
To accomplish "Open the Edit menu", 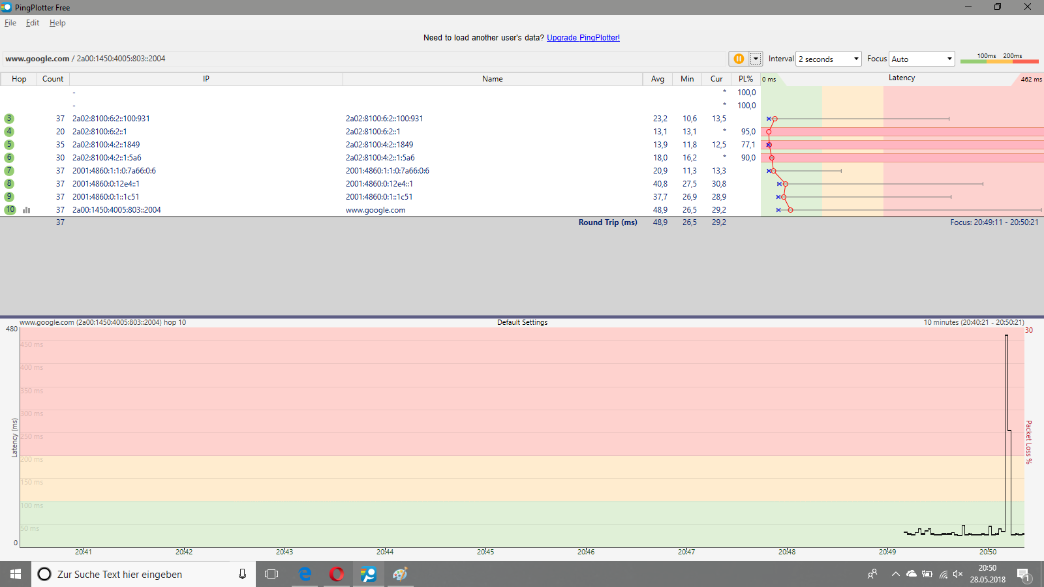I will (x=33, y=23).
